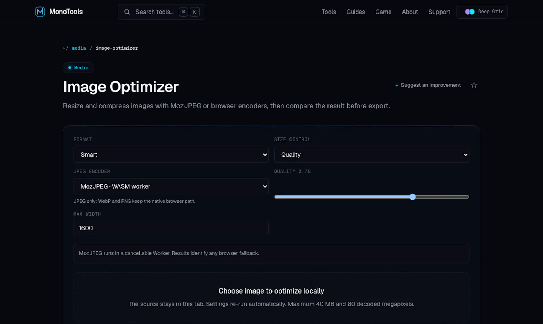Screen dimensions: 543x324
Task: Click the MonoTools logo icon
Action: coord(40,12)
